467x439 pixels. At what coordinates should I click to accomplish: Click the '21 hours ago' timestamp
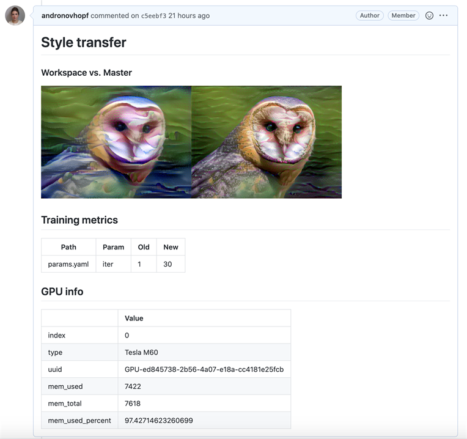[189, 16]
